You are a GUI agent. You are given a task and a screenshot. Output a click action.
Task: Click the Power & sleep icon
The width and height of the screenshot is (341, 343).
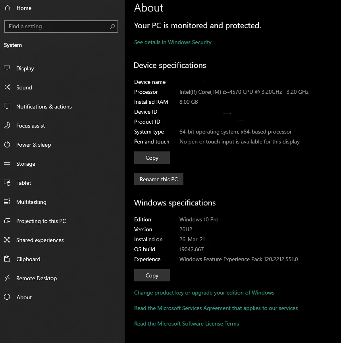coord(7,144)
